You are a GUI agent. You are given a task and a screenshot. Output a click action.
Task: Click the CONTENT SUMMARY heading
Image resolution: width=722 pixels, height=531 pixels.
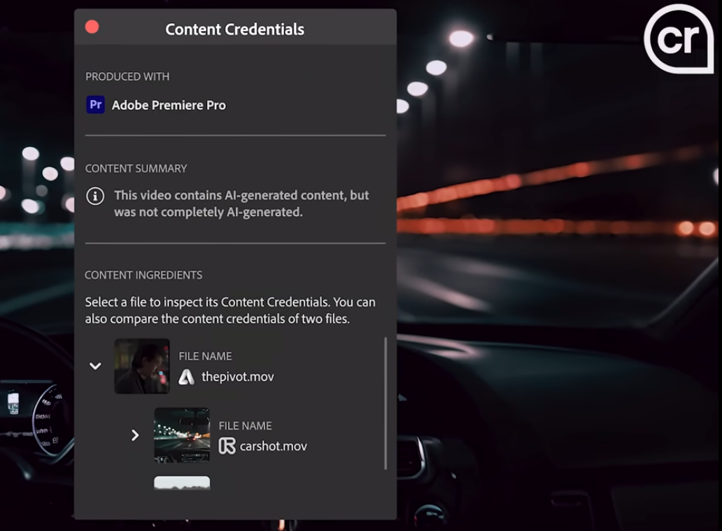point(136,169)
